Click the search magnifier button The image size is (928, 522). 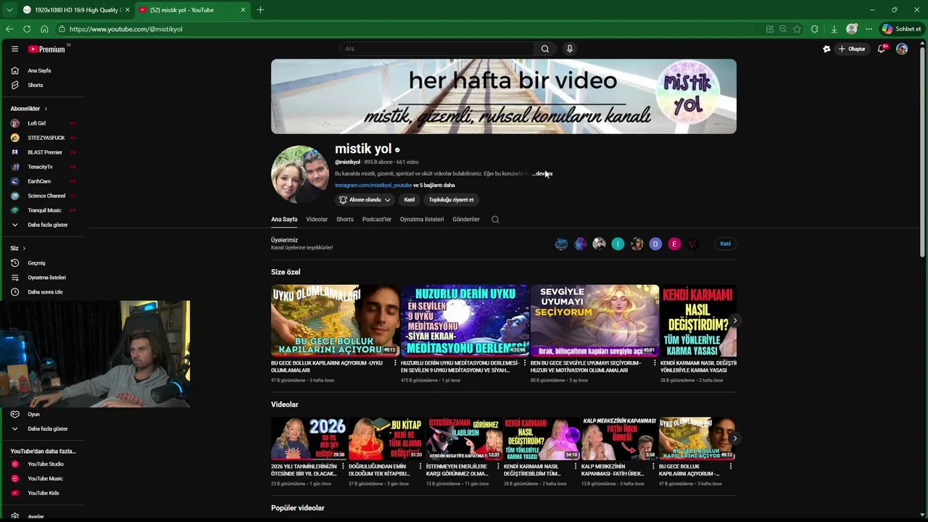pos(545,49)
